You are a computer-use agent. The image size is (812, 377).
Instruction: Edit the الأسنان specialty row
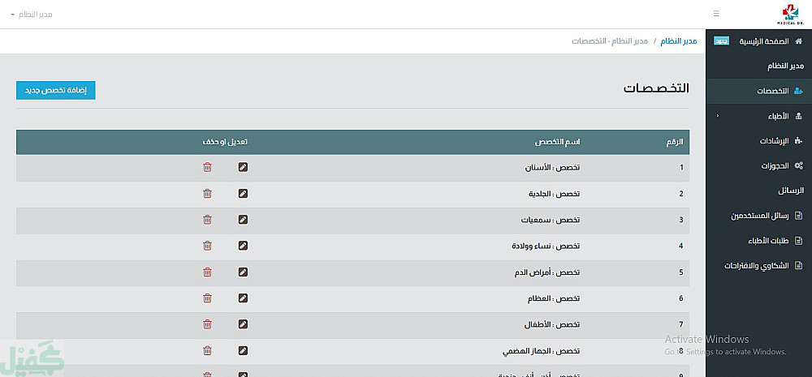(243, 167)
